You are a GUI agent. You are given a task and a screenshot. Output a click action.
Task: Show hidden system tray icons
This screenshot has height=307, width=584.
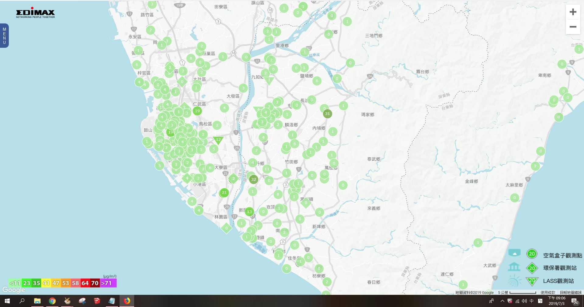coord(502,301)
